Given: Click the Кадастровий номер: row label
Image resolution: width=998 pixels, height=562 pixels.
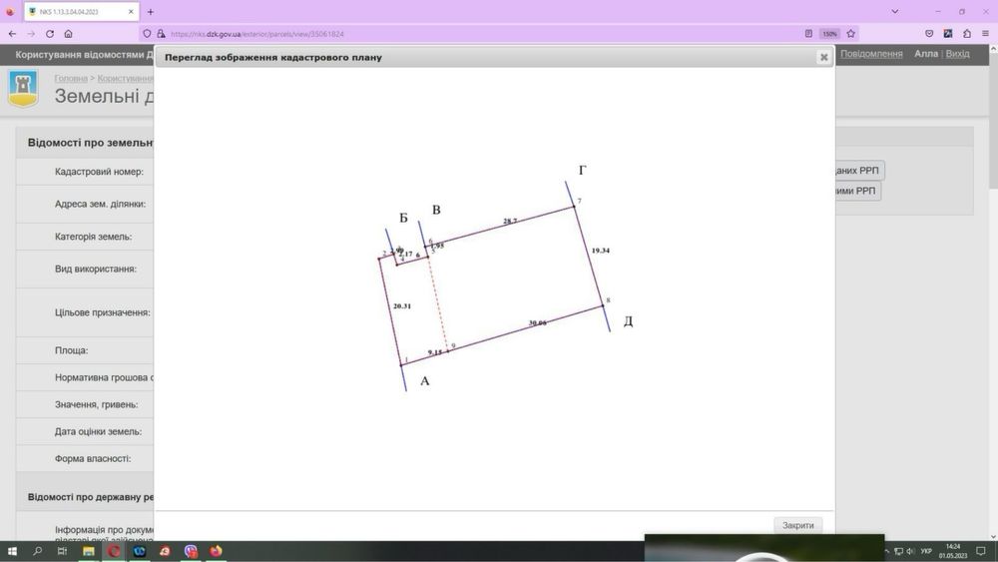Looking at the screenshot, I should coord(99,172).
